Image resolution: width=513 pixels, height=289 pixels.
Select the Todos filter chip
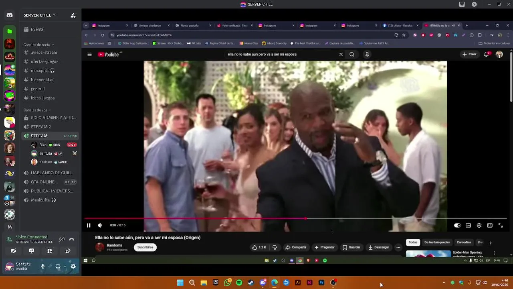coord(413,242)
